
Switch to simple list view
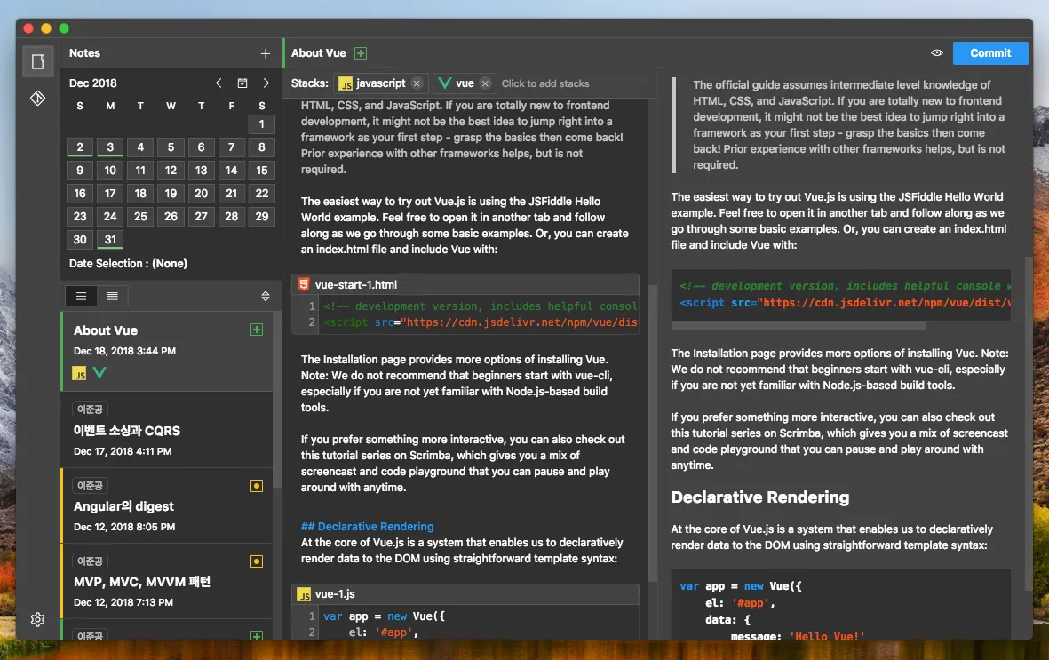81,296
